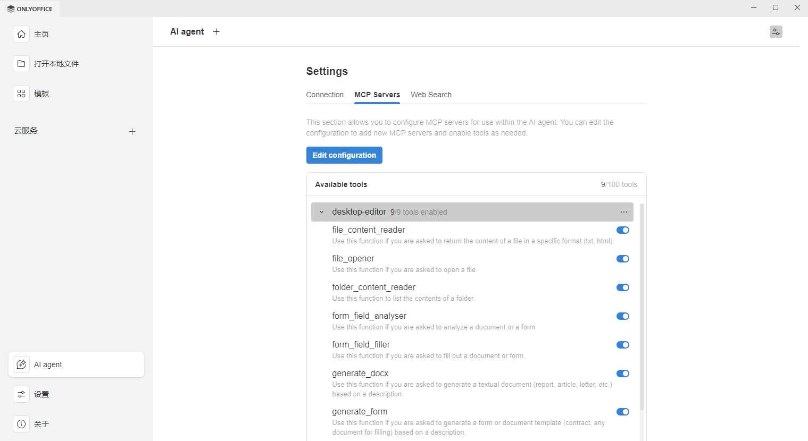This screenshot has width=808, height=441.
Task: Switch to the Connection tab
Action: (324, 95)
